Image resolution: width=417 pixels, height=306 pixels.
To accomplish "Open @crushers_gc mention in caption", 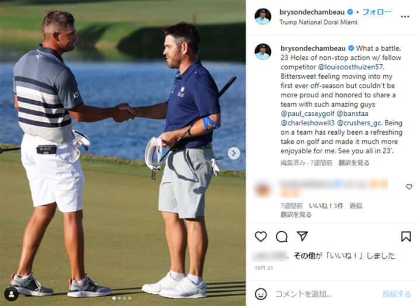I will [360, 123].
